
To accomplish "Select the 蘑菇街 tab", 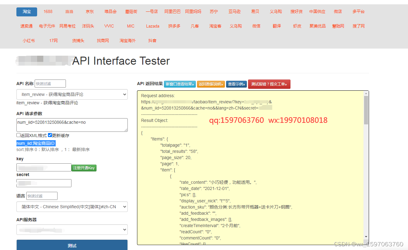I will coord(131,12).
